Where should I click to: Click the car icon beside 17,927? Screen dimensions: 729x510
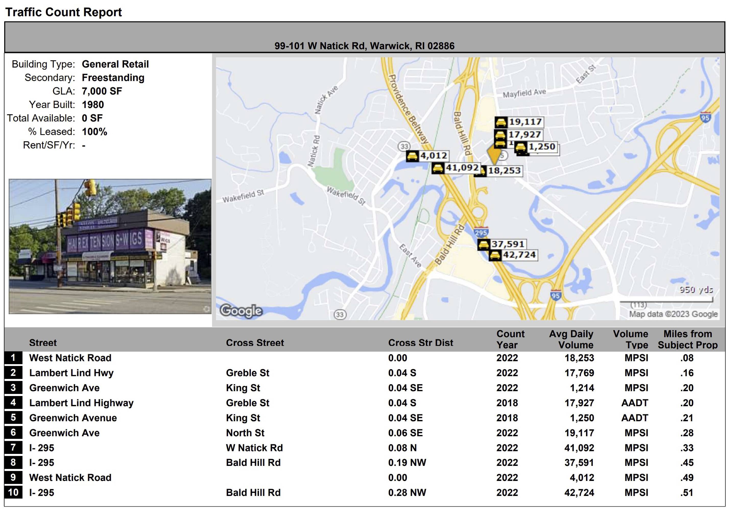500,135
